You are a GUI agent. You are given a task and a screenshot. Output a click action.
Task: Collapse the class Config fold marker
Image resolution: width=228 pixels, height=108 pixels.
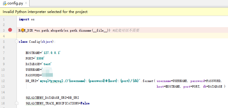tap(17, 42)
